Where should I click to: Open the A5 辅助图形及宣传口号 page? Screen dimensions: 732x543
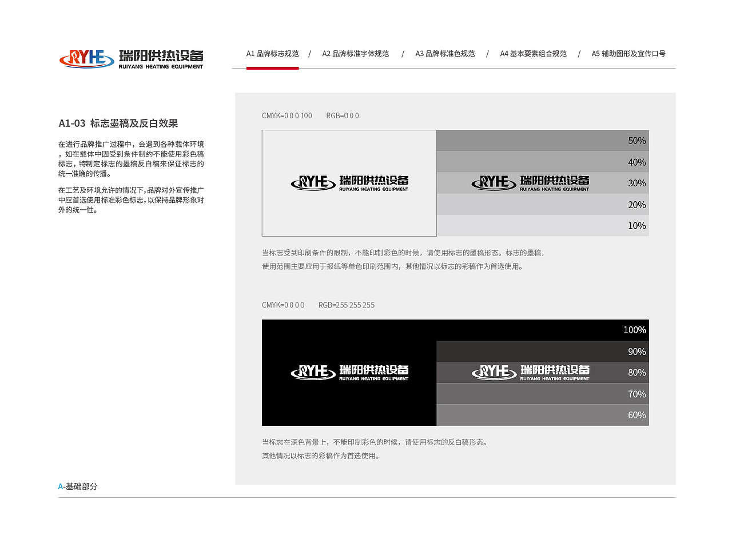click(628, 53)
